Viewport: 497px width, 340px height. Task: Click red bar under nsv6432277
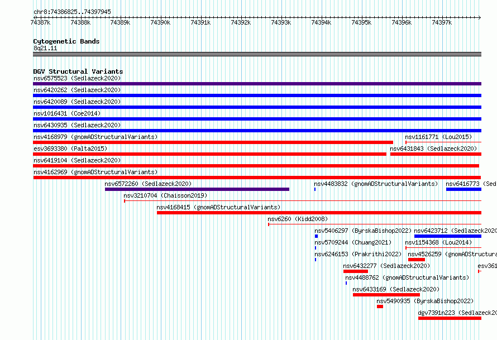click(x=356, y=271)
